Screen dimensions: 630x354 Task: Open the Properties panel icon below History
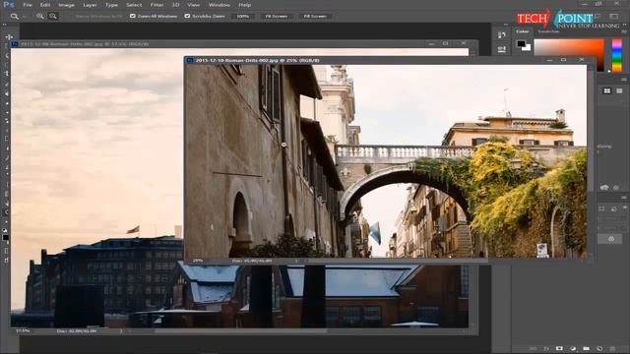click(x=502, y=49)
